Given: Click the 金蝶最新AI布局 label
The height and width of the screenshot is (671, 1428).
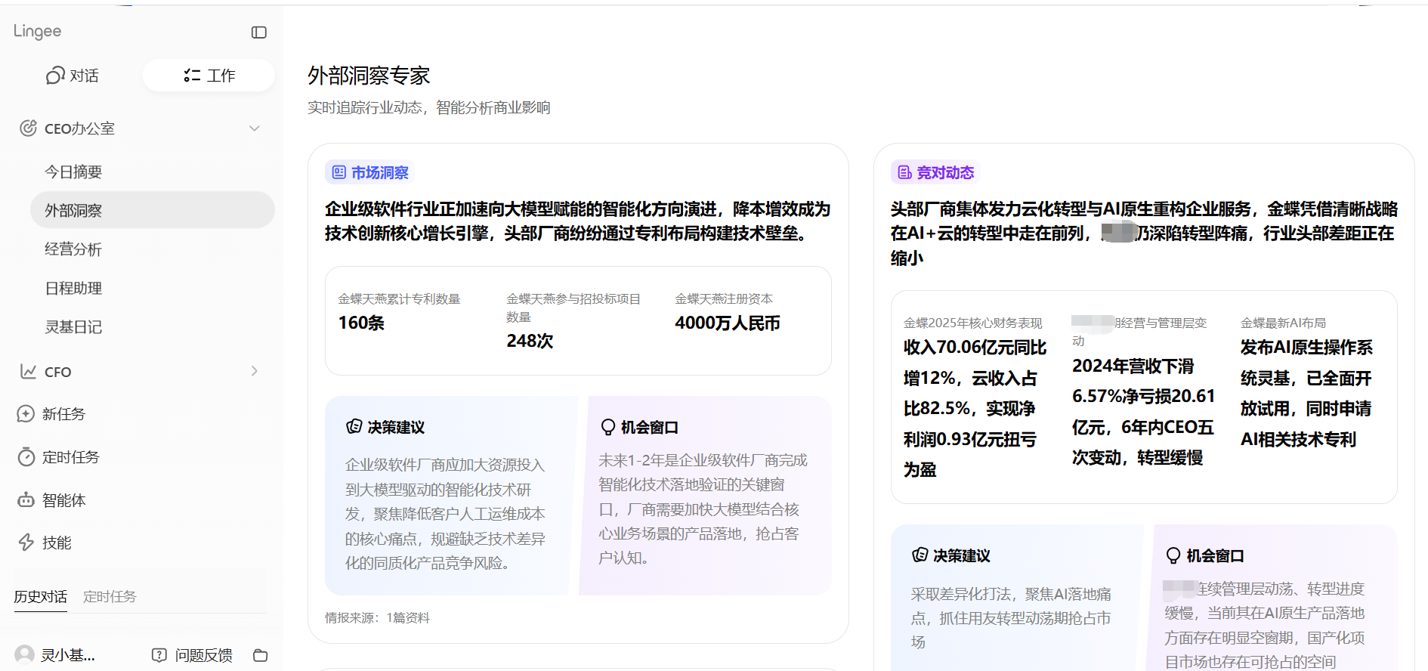Looking at the screenshot, I should [x=1283, y=323].
